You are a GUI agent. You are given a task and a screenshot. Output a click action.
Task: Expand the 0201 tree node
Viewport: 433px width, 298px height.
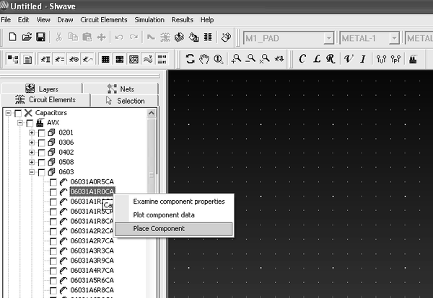click(x=32, y=132)
